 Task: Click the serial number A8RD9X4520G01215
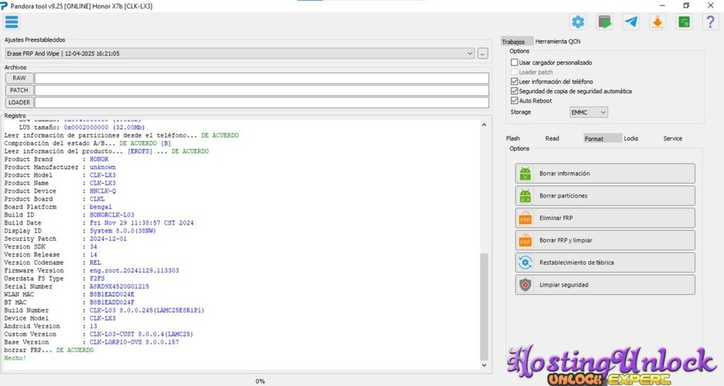pos(119,286)
